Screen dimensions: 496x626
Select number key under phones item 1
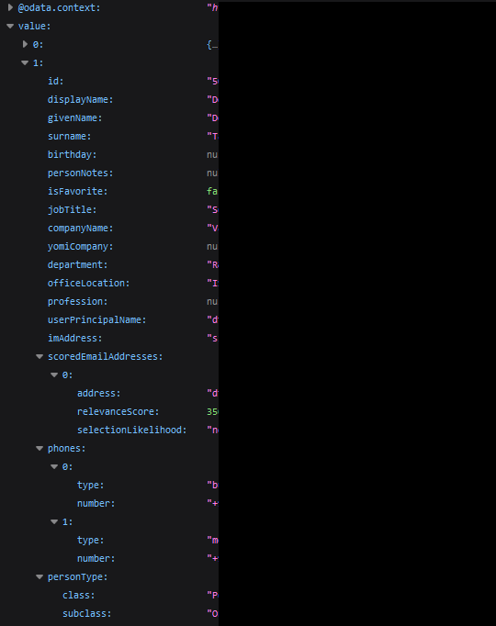pos(96,558)
